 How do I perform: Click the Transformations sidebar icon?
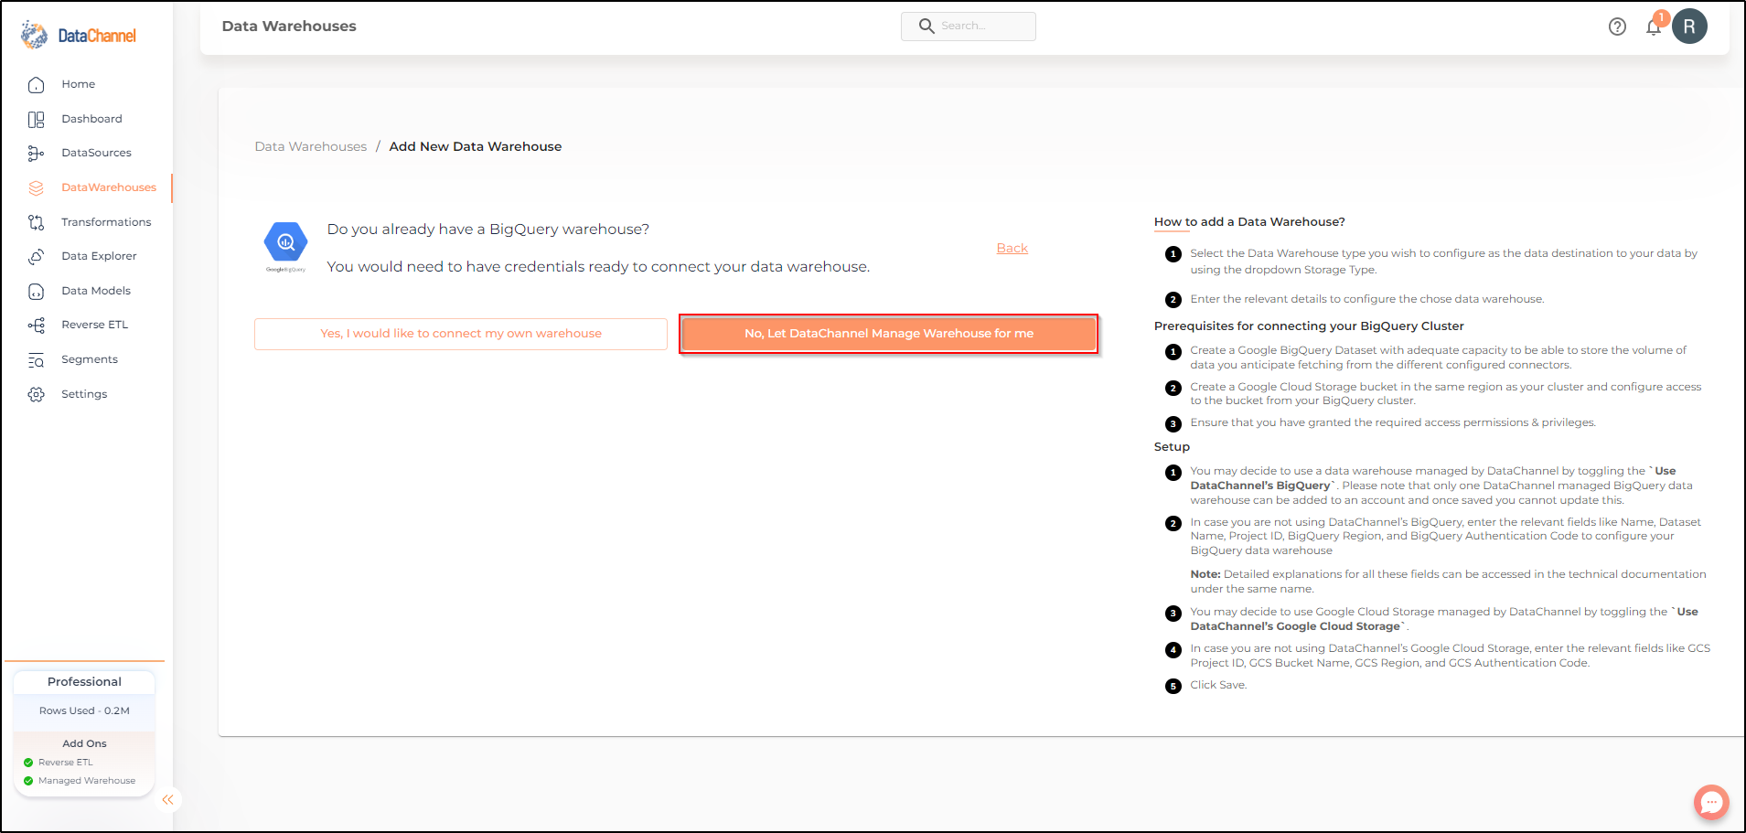pyautogui.click(x=36, y=222)
